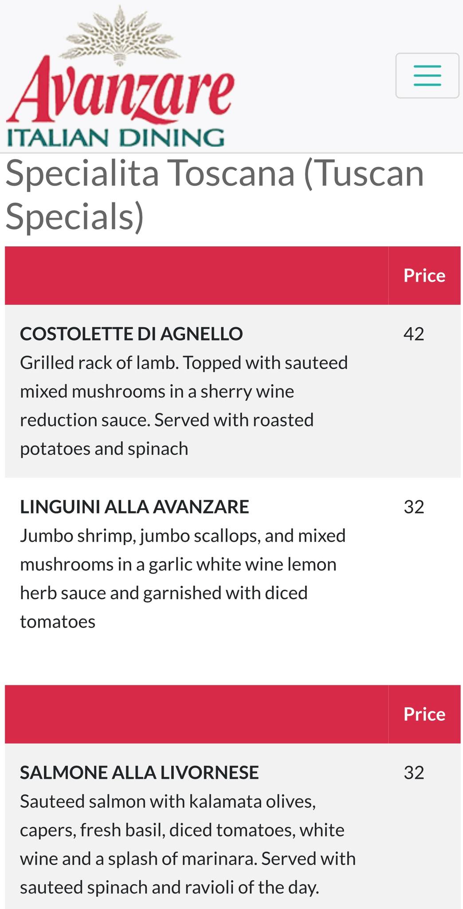Select the COSTOLETTE DI AGNELLO dish title
Screen dimensions: 463x909
click(131, 334)
